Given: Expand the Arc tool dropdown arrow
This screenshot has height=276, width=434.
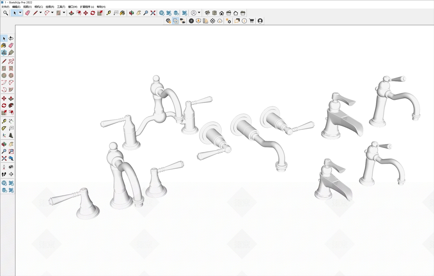Looking at the screenshot, I should 52,13.
